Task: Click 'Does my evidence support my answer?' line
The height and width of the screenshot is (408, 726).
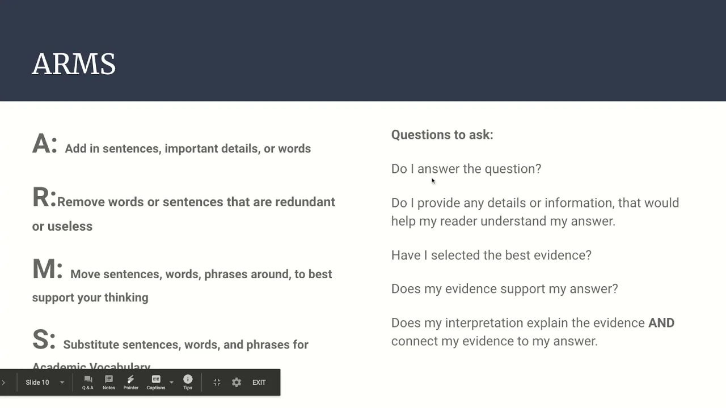Action: point(505,289)
